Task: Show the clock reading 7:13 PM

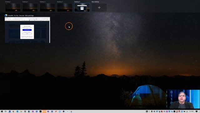Action: point(191,111)
